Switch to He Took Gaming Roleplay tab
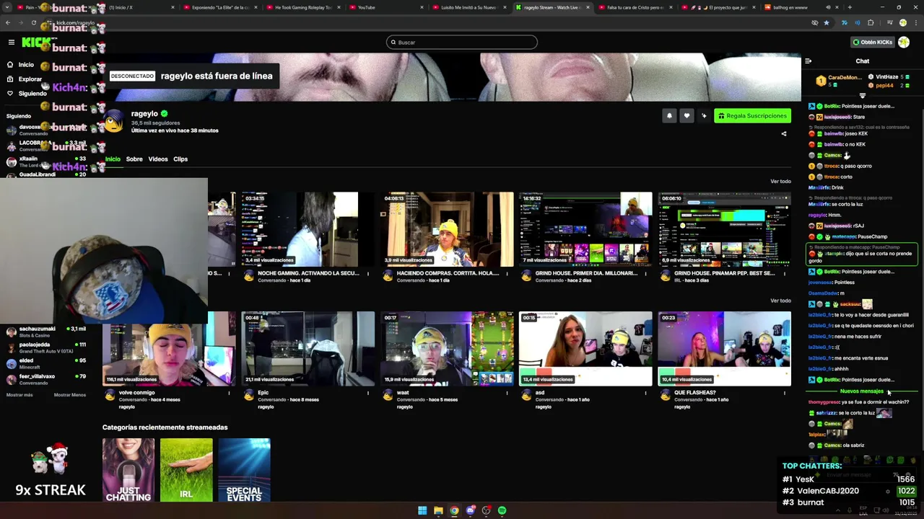Image resolution: width=924 pixels, height=519 pixels. pos(303,7)
